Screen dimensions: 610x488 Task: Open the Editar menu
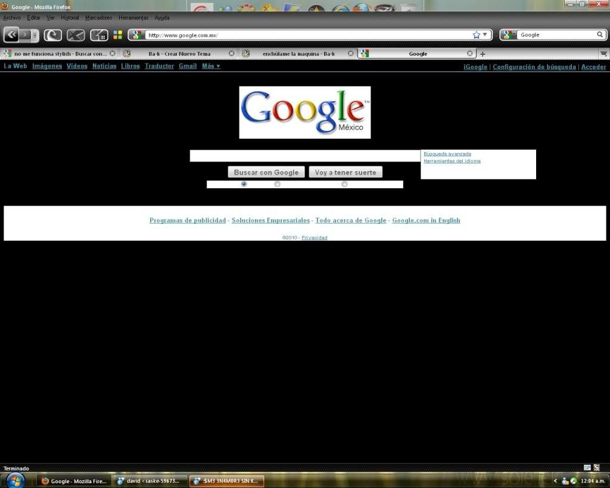[33, 17]
